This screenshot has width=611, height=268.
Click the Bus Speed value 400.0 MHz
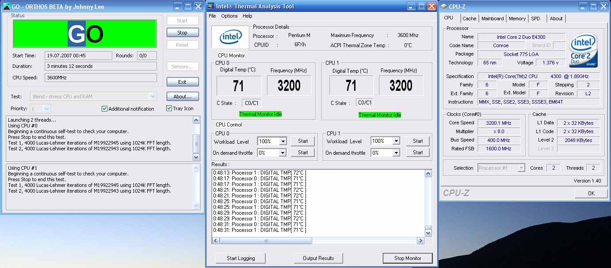[499, 140]
